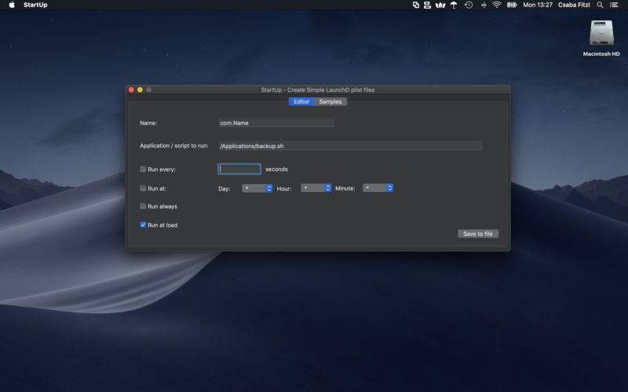Click the stacked rectangles menu bar icon
Screen dimensions: 628x392
(x=427, y=5)
